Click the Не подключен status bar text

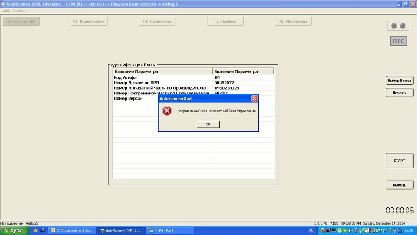point(12,223)
